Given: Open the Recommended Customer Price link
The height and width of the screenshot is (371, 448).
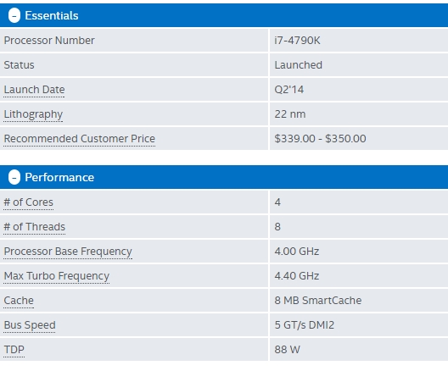Looking at the screenshot, I should point(80,139).
